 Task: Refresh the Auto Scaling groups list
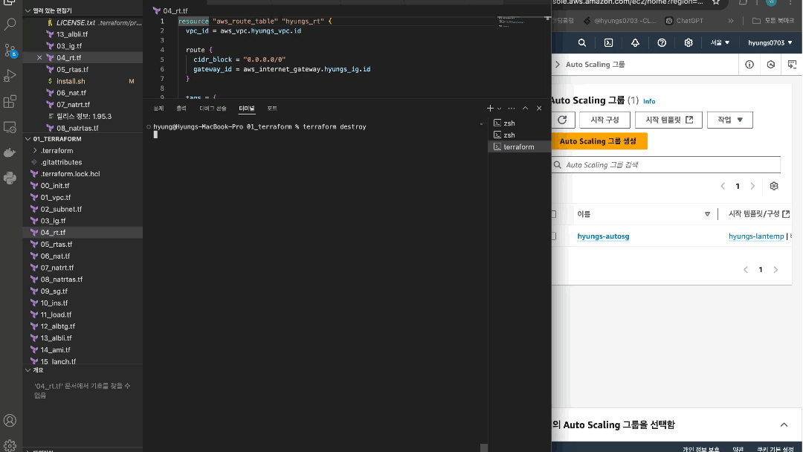pos(562,120)
